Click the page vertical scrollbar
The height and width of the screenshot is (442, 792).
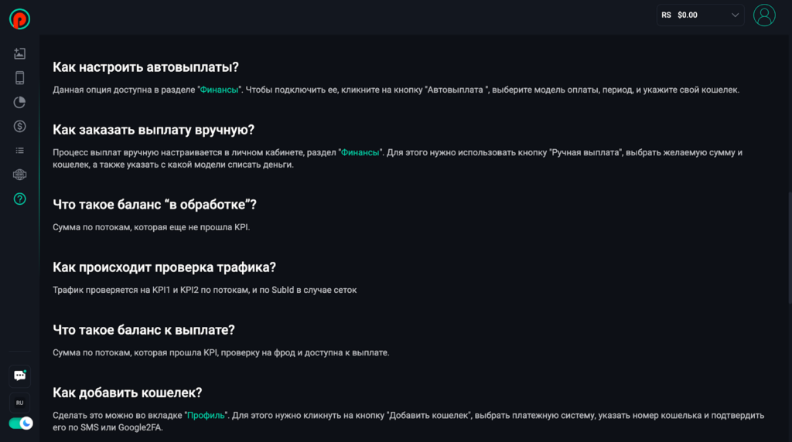coord(790,247)
